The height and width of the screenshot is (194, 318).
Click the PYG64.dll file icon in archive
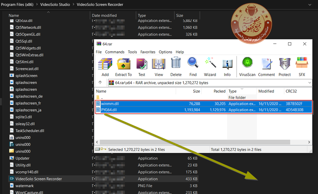(x=98, y=110)
